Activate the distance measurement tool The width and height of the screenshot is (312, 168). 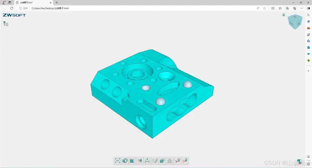147,161
